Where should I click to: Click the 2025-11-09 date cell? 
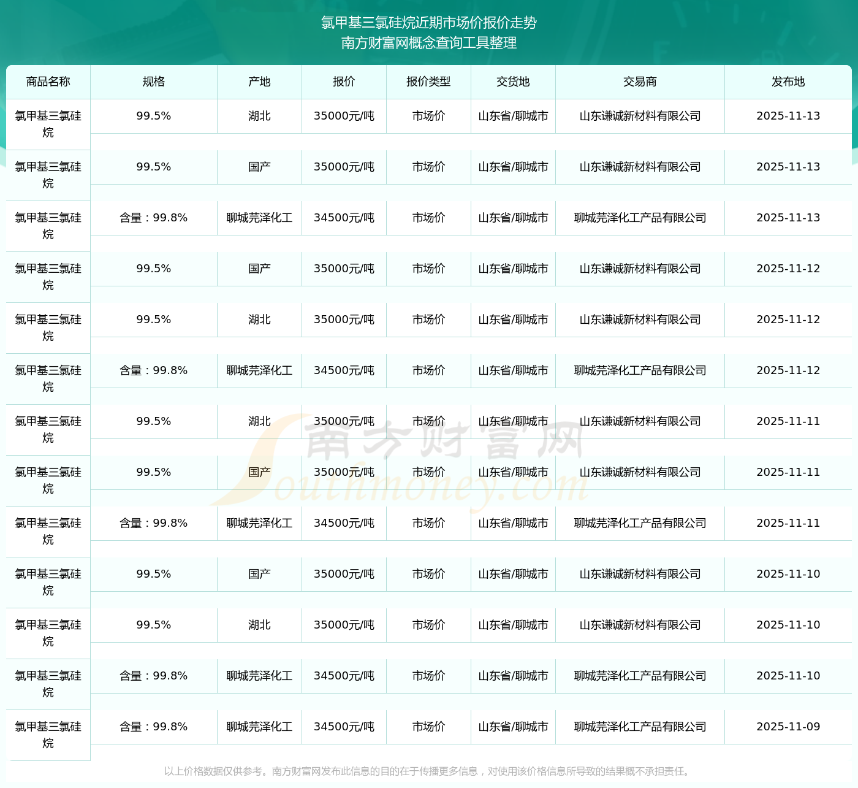788,727
